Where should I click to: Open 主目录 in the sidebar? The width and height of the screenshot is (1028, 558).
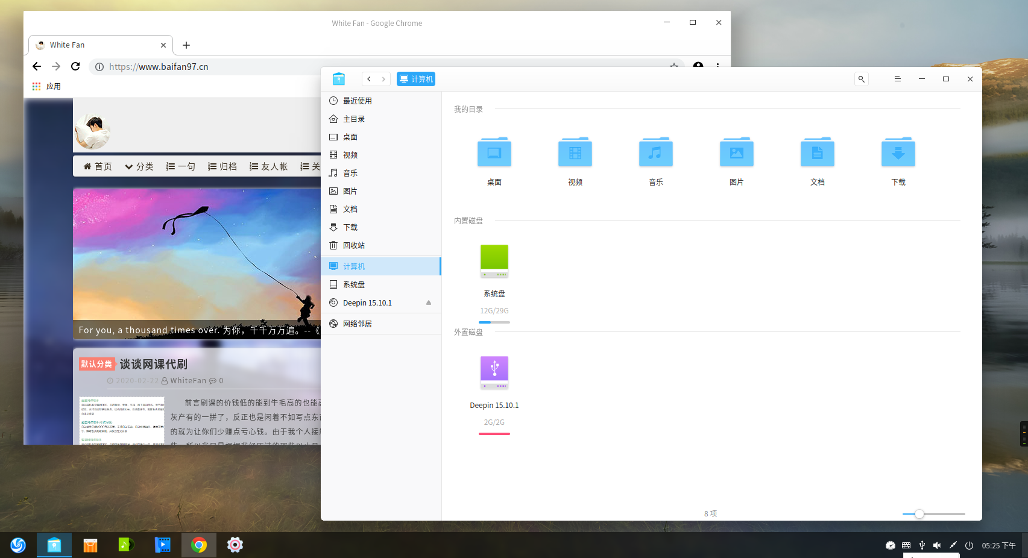[x=381, y=119]
